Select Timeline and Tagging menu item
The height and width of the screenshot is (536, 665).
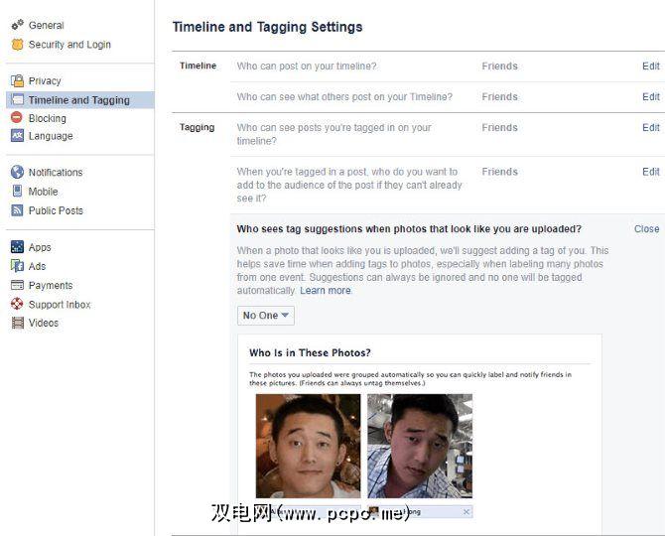pyautogui.click(x=80, y=100)
